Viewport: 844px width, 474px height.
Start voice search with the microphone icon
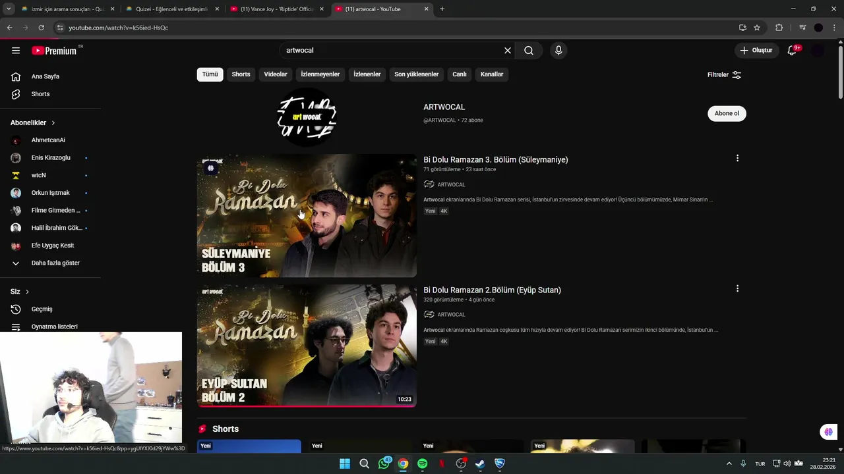pos(558,51)
